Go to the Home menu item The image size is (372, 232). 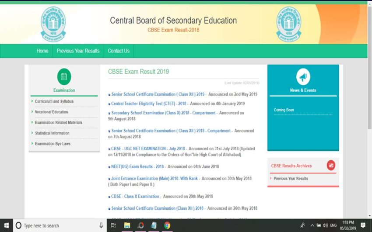point(42,51)
